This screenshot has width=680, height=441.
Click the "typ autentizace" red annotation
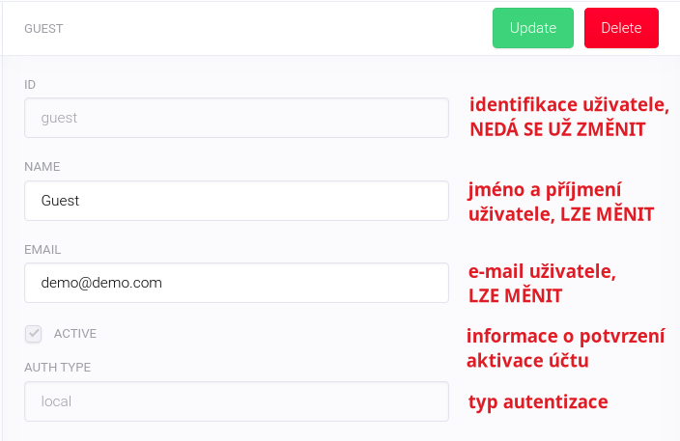point(538,401)
